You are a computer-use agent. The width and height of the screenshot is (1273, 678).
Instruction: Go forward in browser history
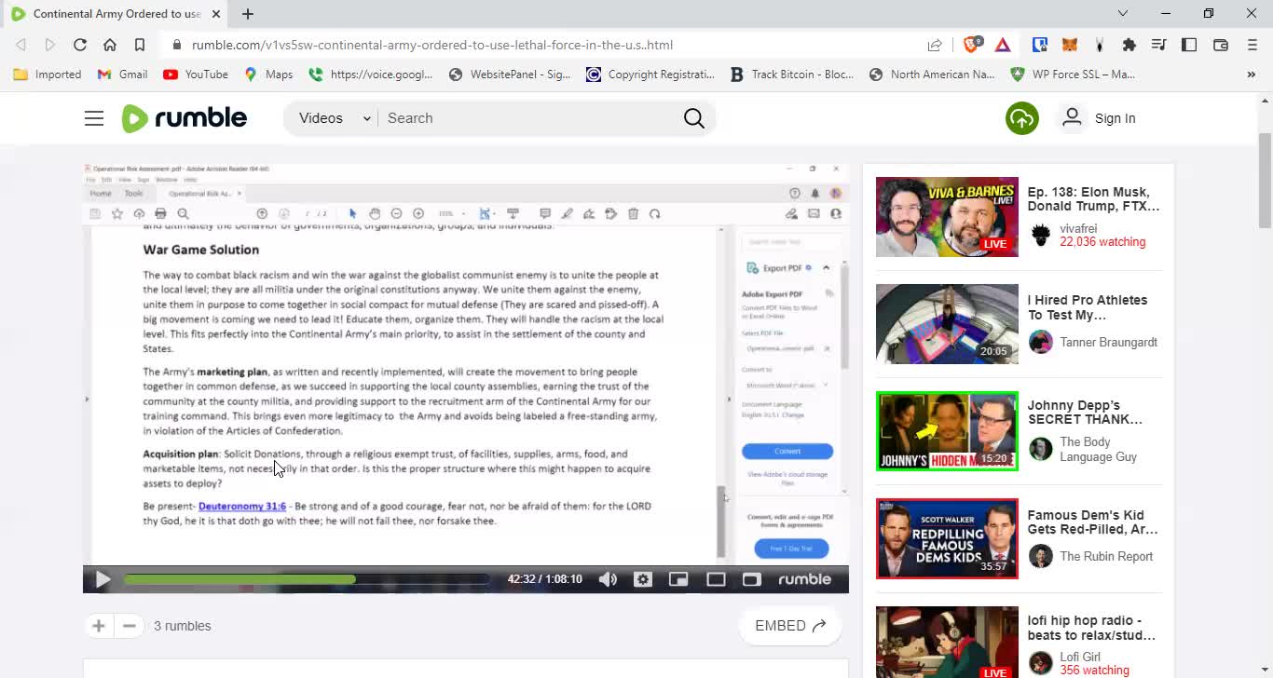click(x=50, y=45)
